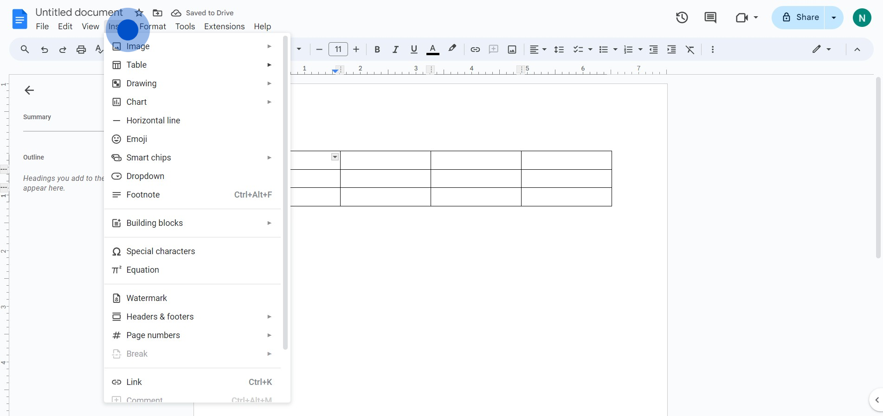This screenshot has width=883, height=416.
Task: Star the Untitled document
Action: [x=139, y=13]
